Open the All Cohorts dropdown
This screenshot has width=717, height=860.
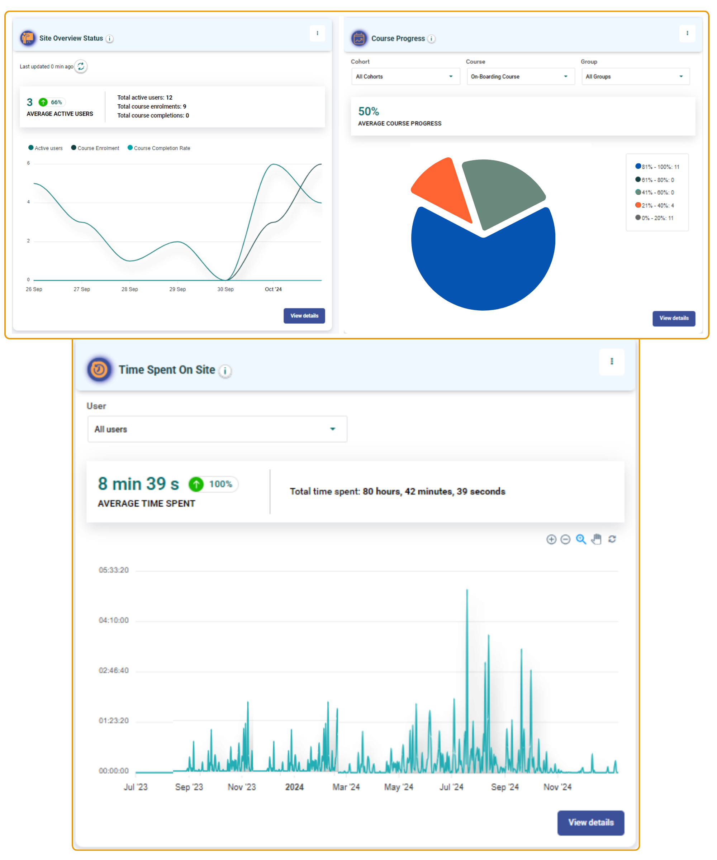[x=405, y=77]
